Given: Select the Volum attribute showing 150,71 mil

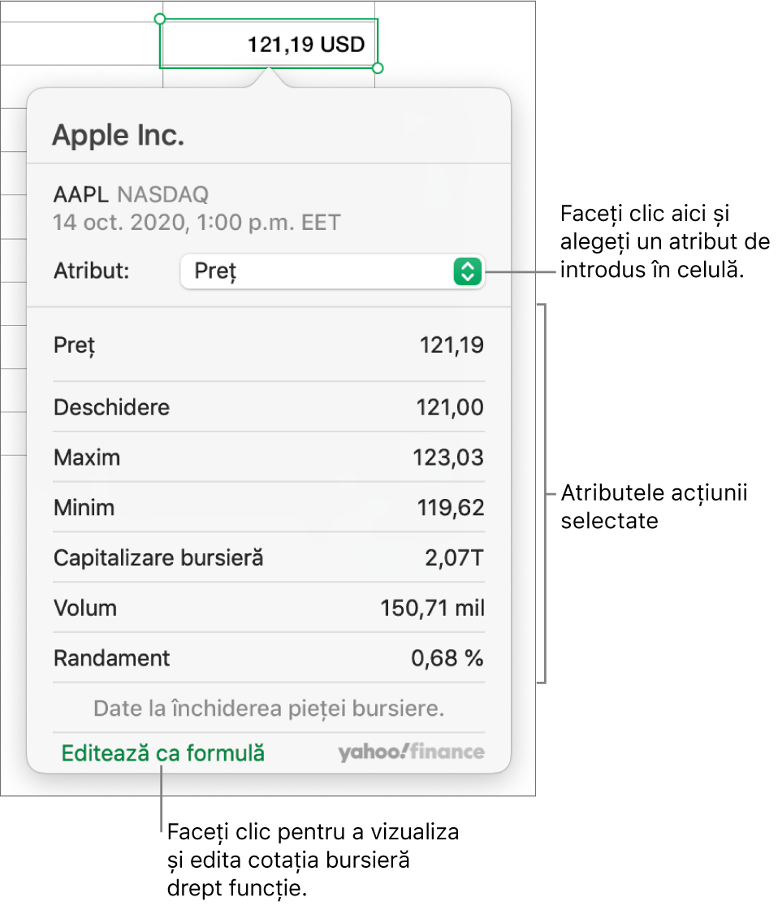Looking at the screenshot, I should (268, 608).
